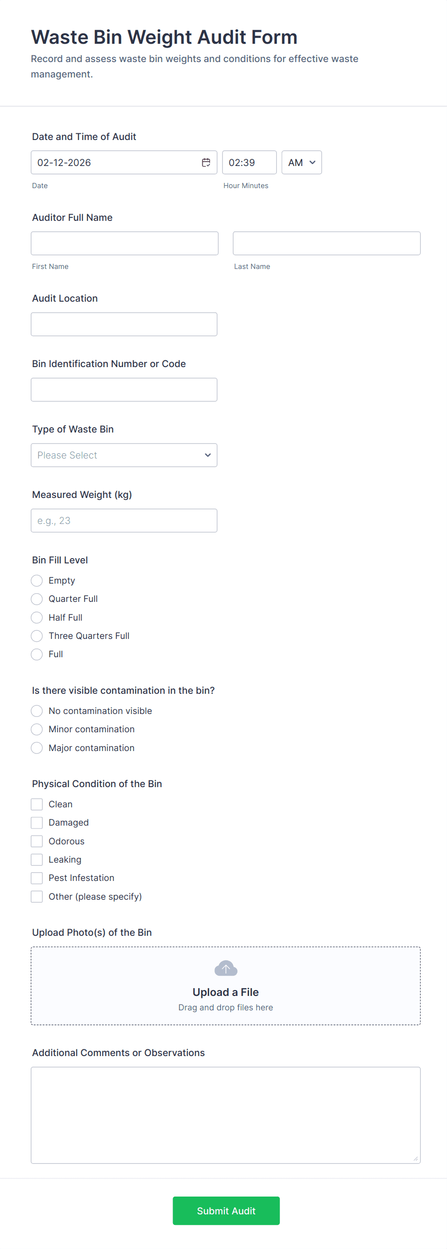Focus the Audit Location input
Screen dimensions: 447x1249
(x=124, y=324)
